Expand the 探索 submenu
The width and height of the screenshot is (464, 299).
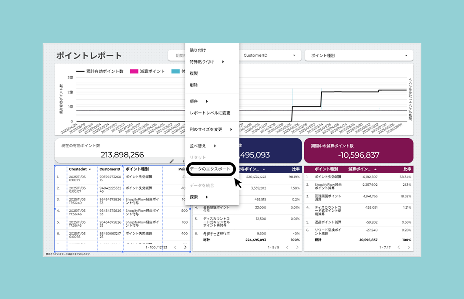[207, 197]
